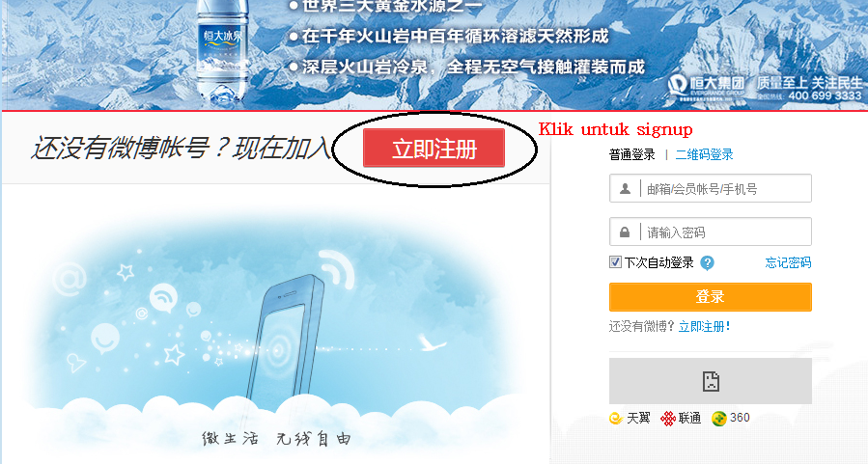Click the red 立即注册 signup button
The height and width of the screenshot is (464, 868).
[x=434, y=149]
